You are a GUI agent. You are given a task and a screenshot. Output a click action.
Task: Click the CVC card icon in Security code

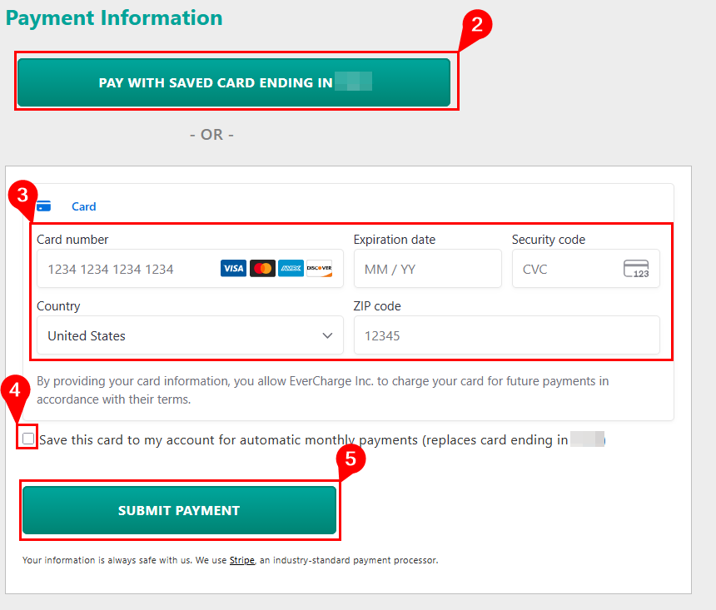pos(636,269)
